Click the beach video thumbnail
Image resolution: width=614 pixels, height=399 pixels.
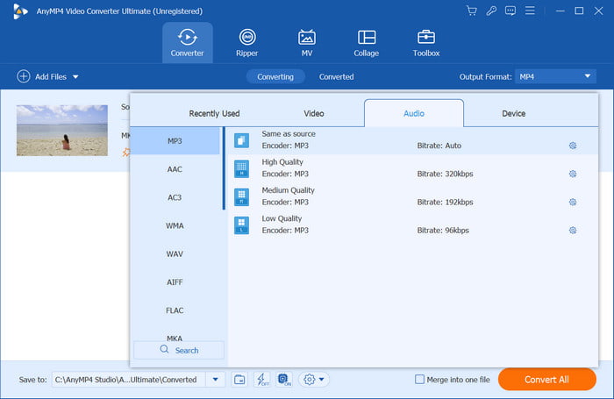(62, 131)
